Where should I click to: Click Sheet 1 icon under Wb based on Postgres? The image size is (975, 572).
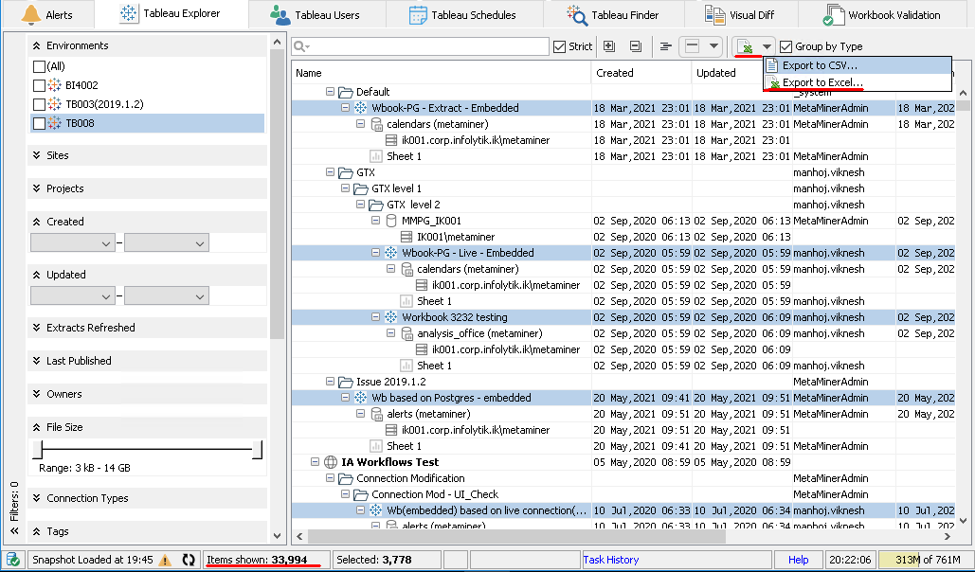(376, 446)
